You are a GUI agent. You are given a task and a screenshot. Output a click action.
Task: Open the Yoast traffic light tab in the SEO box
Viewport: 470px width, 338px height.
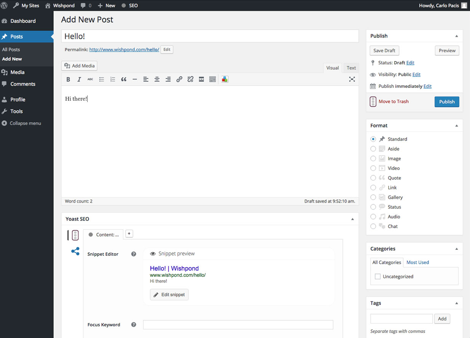coord(75,235)
